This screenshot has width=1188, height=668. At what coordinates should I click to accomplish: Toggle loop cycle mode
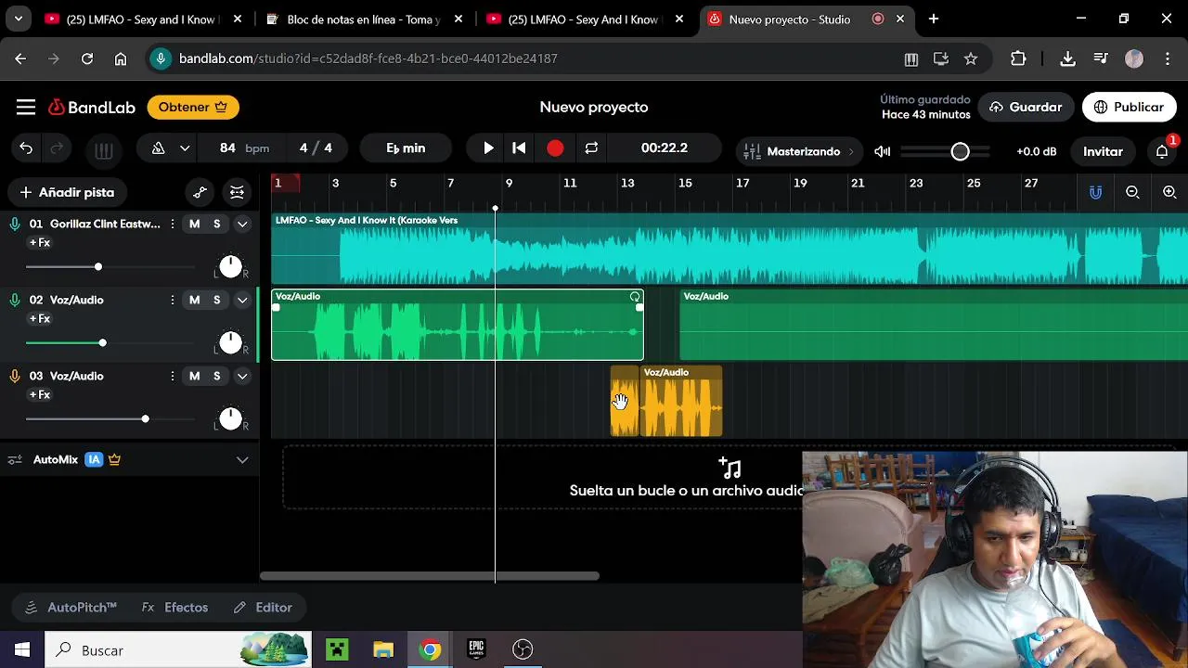[x=591, y=148]
